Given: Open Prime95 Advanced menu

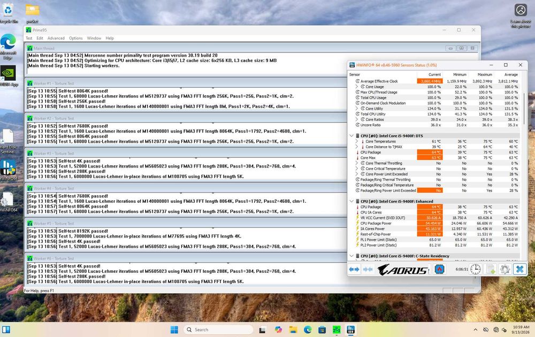Looking at the screenshot, I should click(x=56, y=38).
